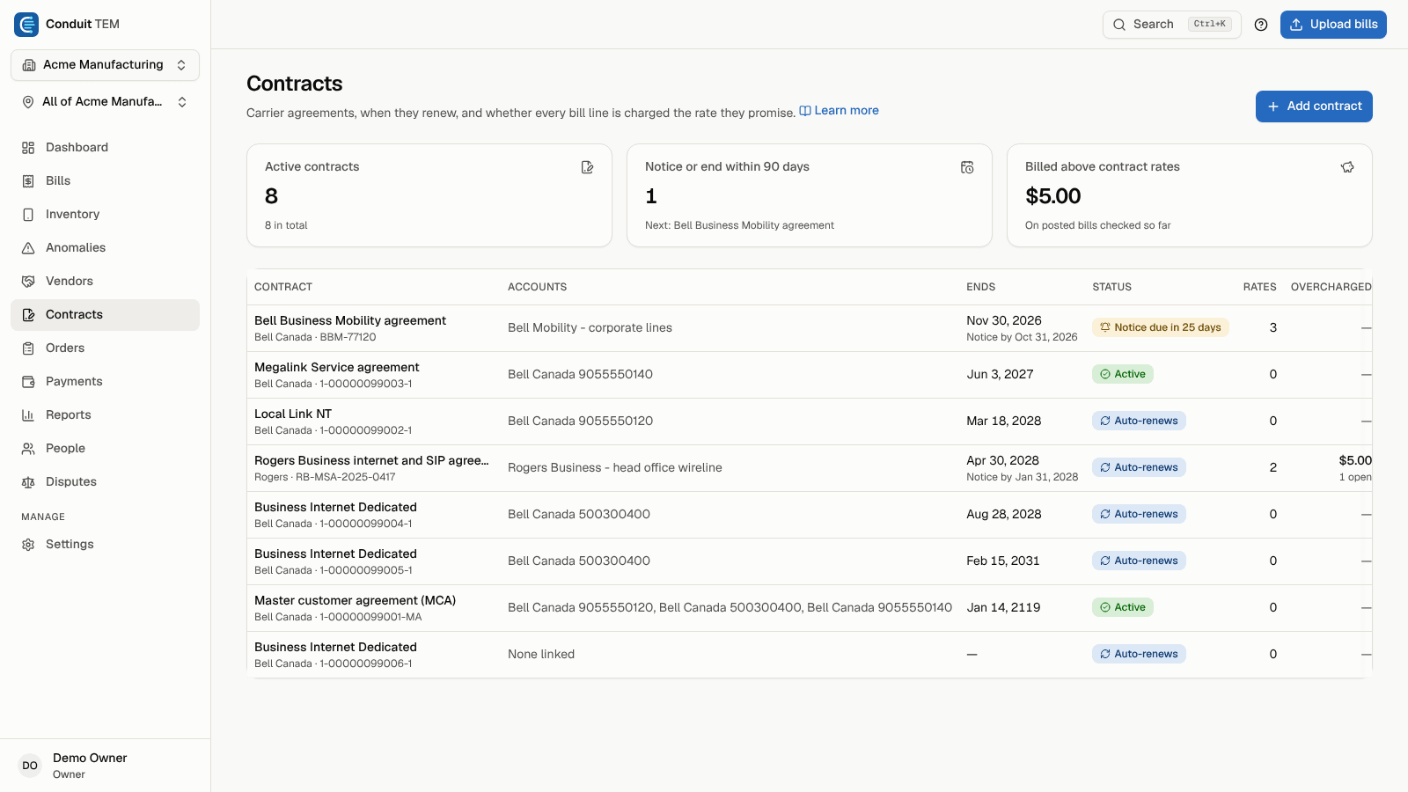The image size is (1408, 792).
Task: Click the Auto-renews badge for Local Link NT
Action: (1139, 421)
